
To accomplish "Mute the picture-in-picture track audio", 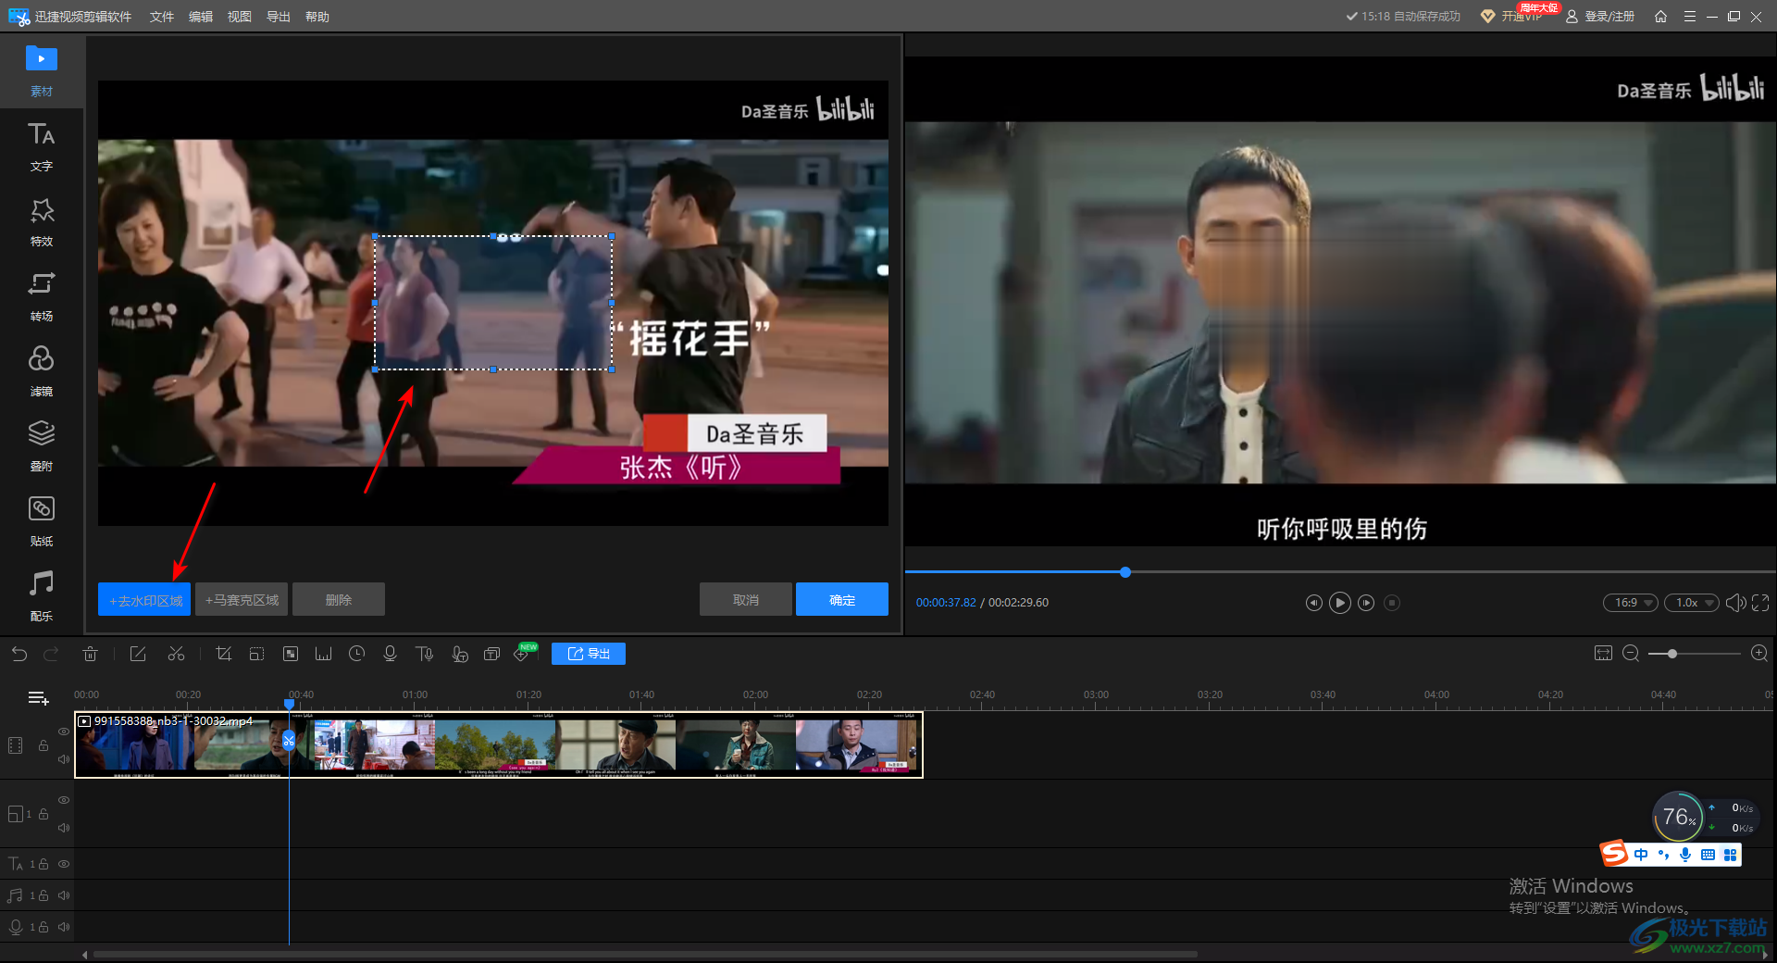I will pos(64,828).
